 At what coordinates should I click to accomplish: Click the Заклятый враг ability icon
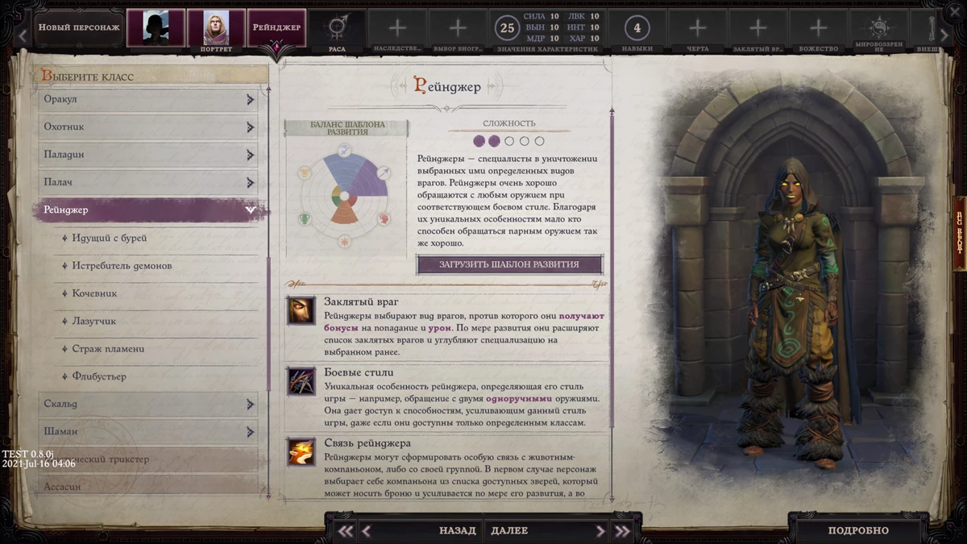click(x=300, y=309)
